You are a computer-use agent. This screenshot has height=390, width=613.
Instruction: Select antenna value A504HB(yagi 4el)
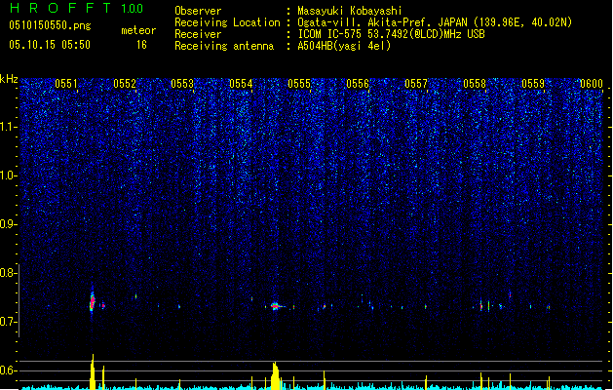[x=344, y=46]
